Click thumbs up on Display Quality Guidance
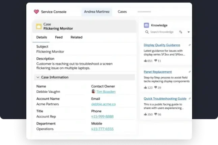Screen dimensions: 218x145 pyautogui.click(x=145, y=61)
